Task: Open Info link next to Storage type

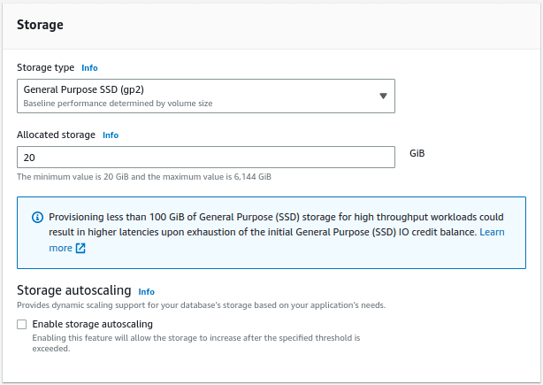Action: tap(89, 68)
